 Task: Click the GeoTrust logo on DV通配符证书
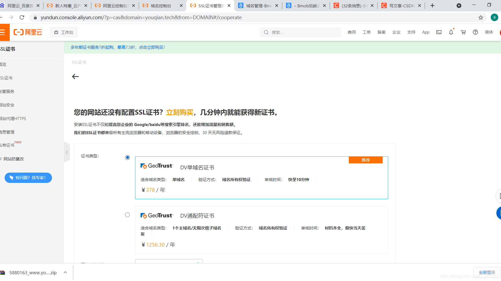(157, 216)
